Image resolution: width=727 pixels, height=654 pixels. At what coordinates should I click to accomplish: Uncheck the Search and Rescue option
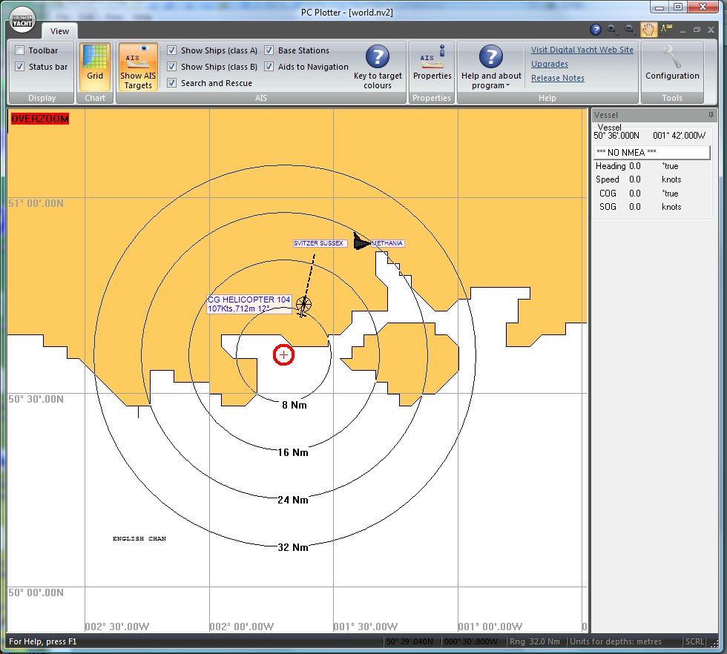coord(172,83)
